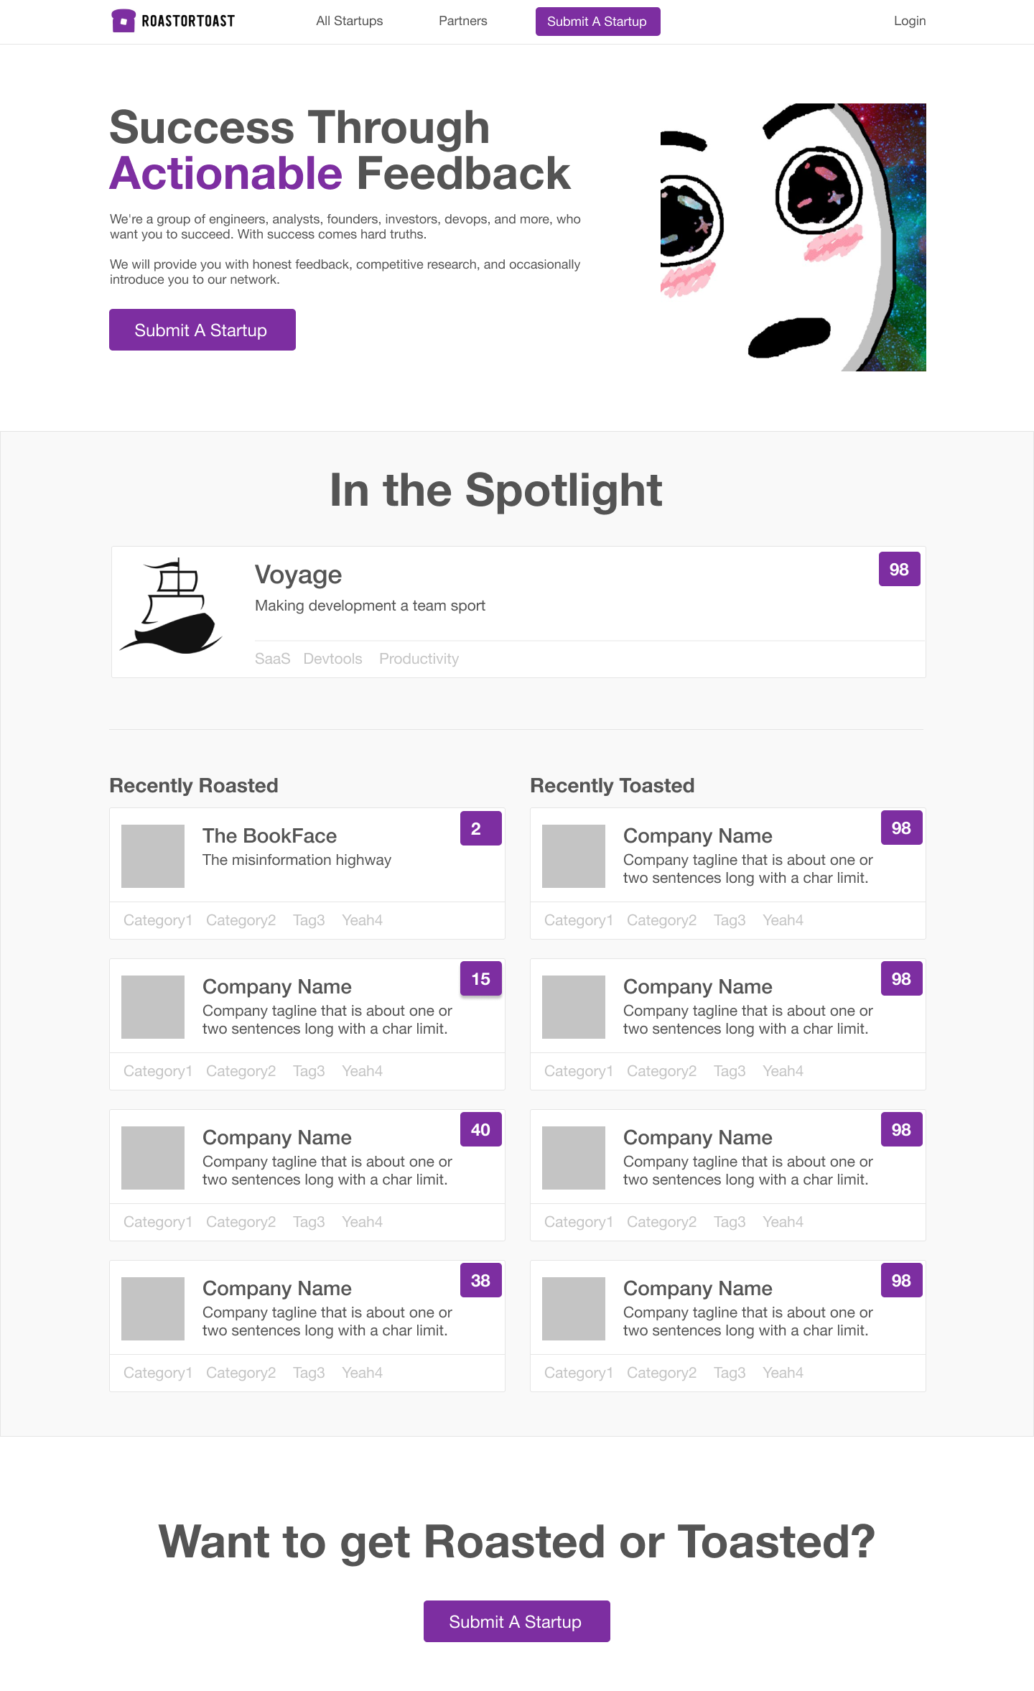The width and height of the screenshot is (1034, 1691).
Task: Open the Voyage startup title
Action: 298,575
